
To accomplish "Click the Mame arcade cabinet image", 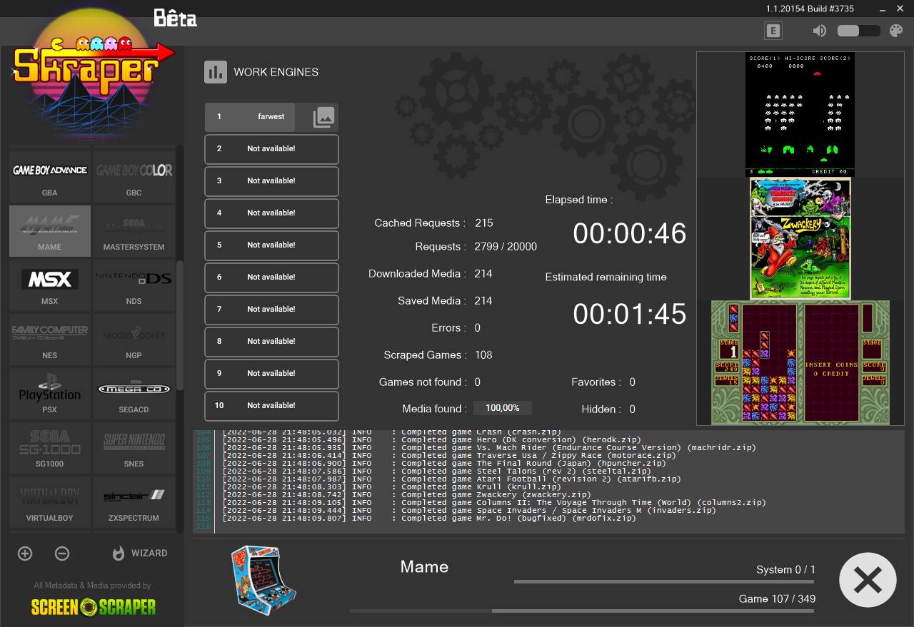I will pos(263,580).
